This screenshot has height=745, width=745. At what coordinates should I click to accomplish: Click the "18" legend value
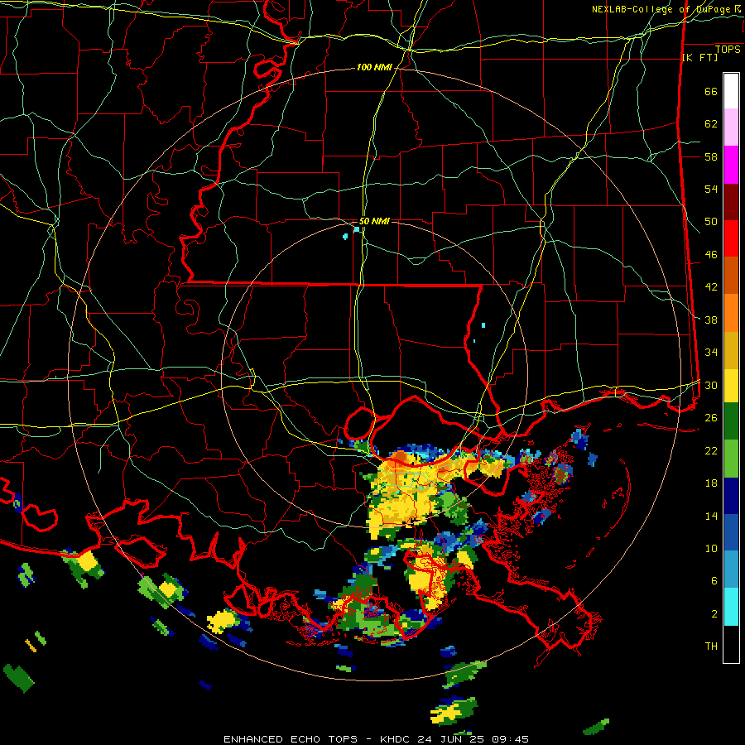[711, 483]
